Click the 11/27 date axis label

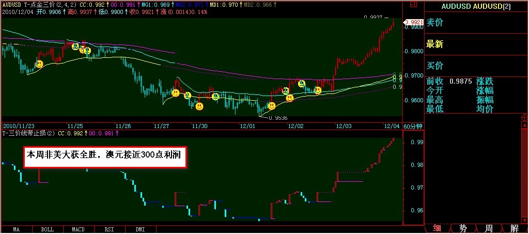tap(161, 126)
